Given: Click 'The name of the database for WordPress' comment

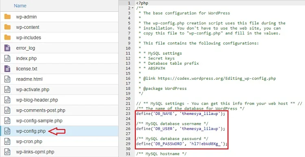Looking at the screenshot, I should (x=190, y=109).
